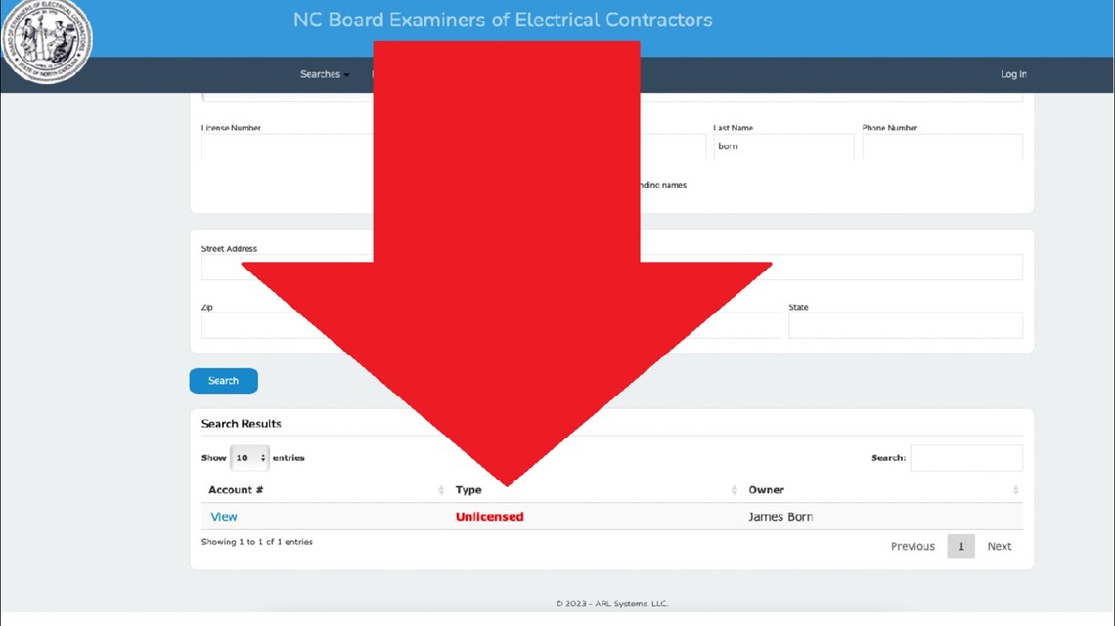Go to the Next results page
The image size is (1115, 626).
[x=999, y=546]
